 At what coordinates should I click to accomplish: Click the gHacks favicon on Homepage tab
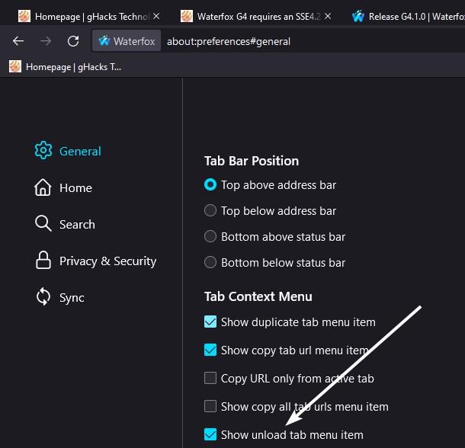point(24,16)
